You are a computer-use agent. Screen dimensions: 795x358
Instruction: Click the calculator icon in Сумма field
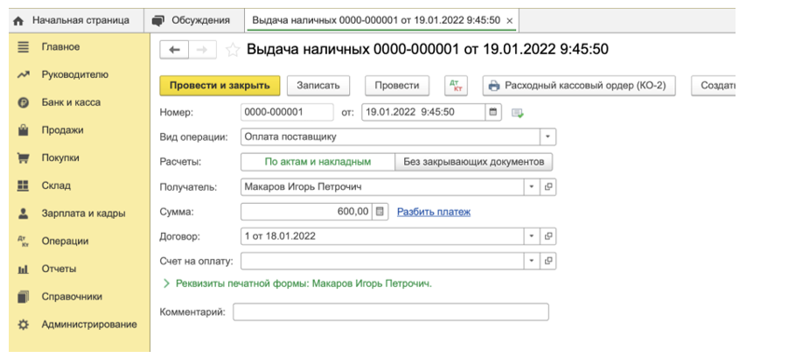380,212
